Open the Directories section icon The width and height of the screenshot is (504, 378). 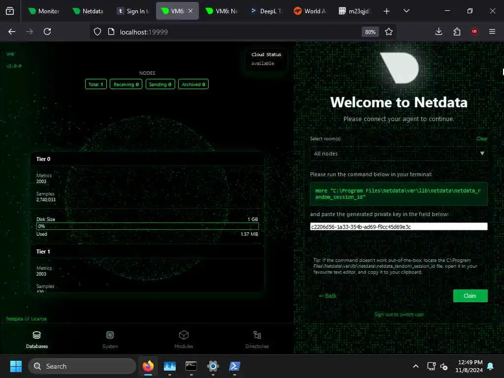click(257, 335)
